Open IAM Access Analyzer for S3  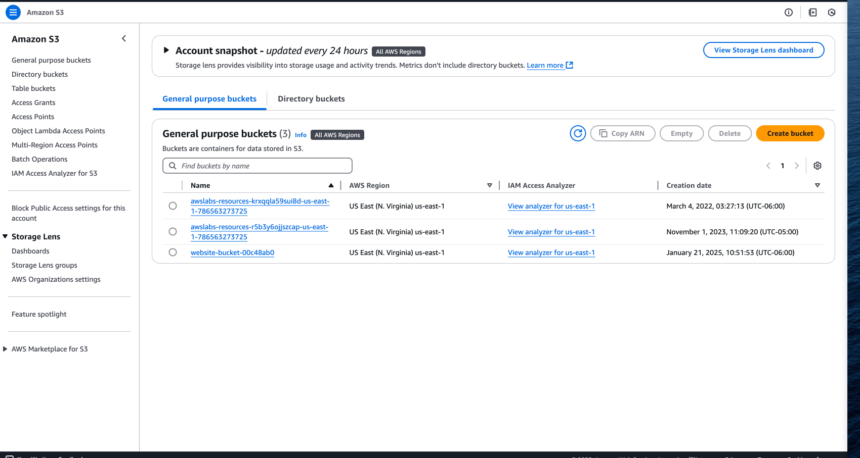click(x=54, y=173)
